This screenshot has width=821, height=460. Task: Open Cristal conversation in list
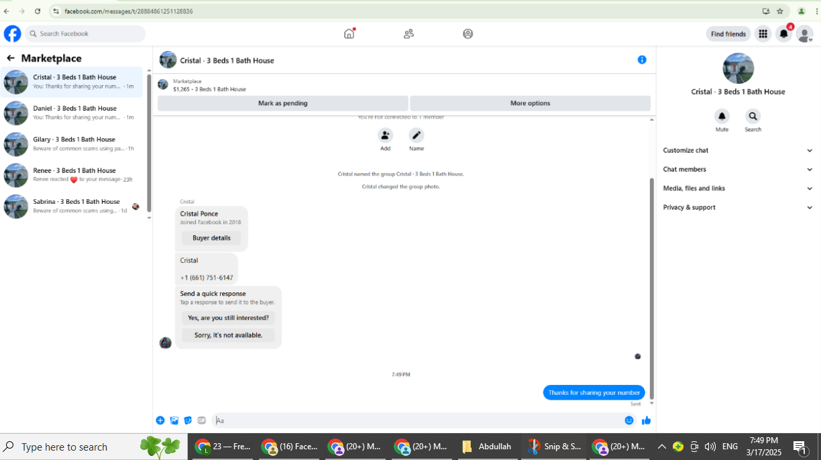72,82
